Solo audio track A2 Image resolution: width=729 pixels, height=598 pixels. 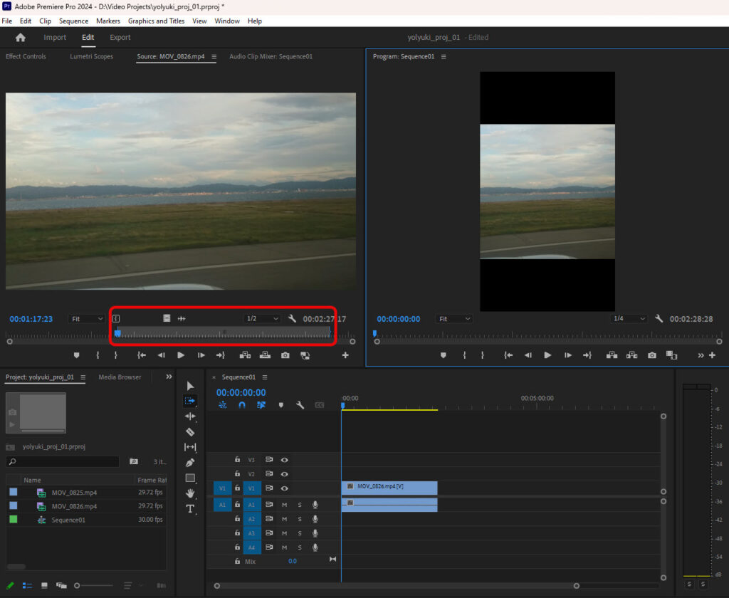click(300, 519)
